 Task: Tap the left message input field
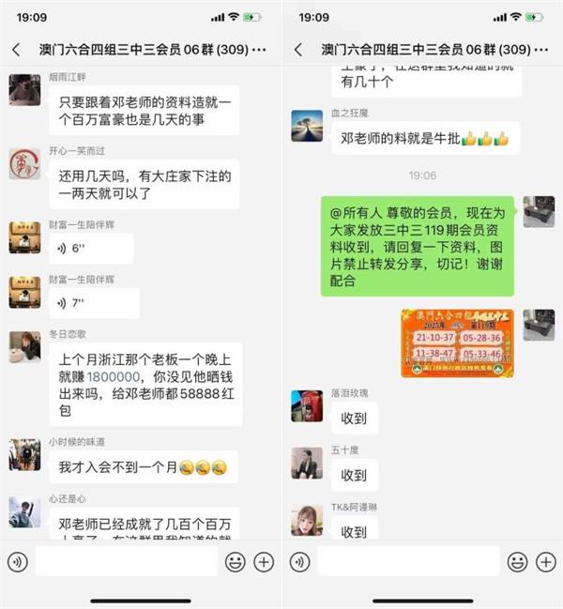[x=127, y=561]
